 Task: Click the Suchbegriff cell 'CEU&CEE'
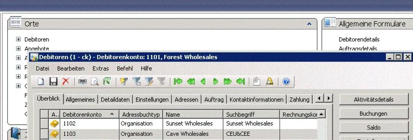[x=252, y=134]
